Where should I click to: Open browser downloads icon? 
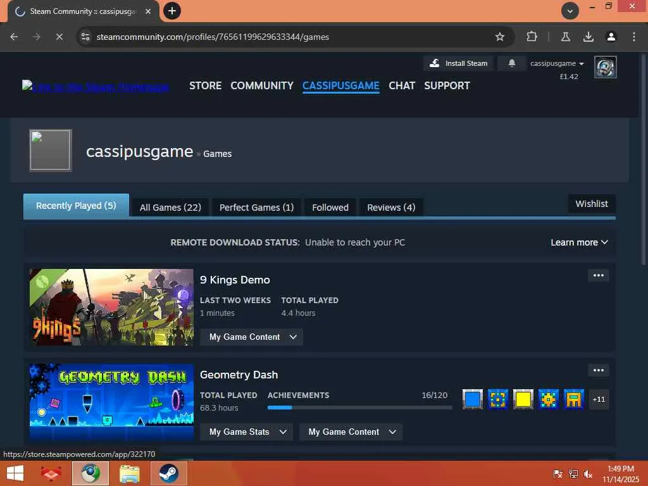pyautogui.click(x=589, y=37)
